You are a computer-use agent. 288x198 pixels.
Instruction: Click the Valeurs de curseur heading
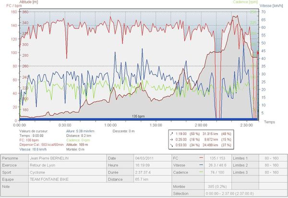34,131
